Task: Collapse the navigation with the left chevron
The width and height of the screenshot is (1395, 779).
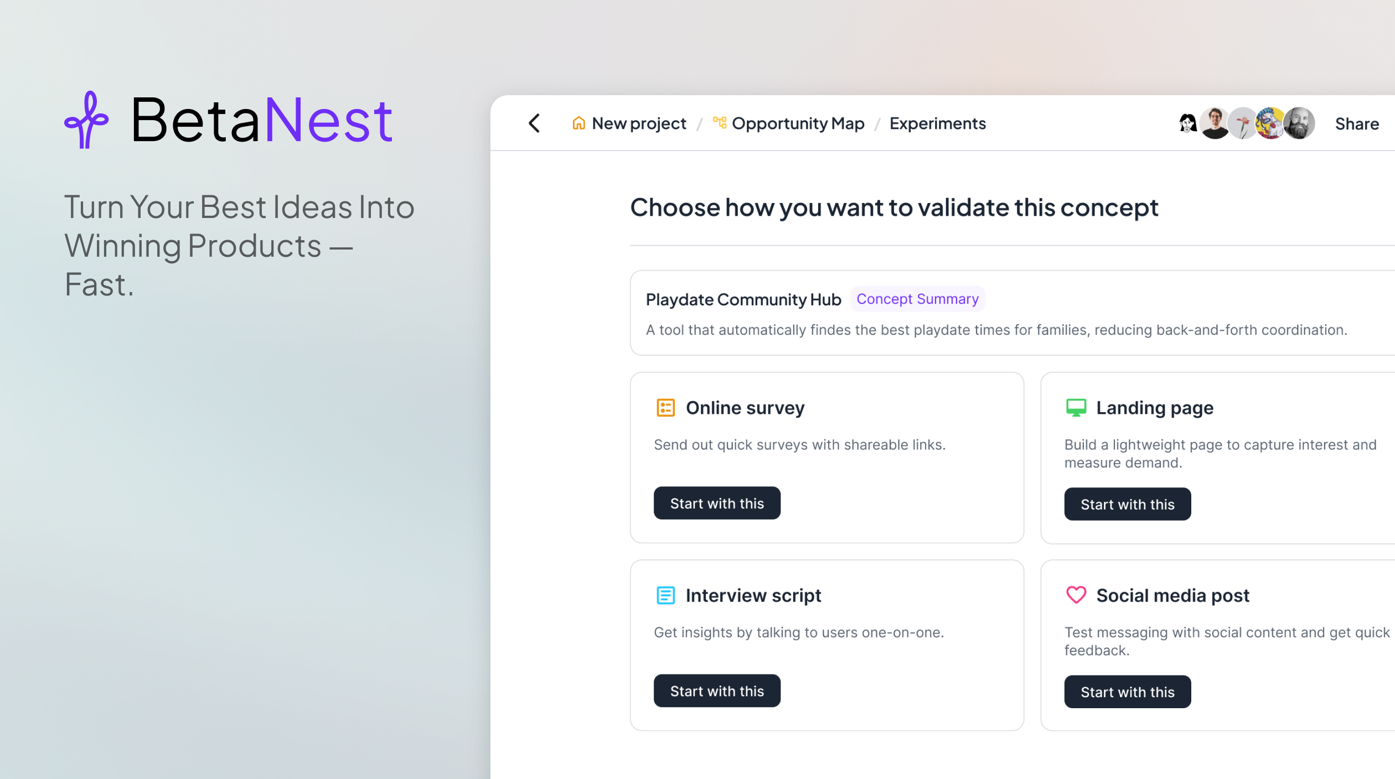Action: pyautogui.click(x=534, y=123)
